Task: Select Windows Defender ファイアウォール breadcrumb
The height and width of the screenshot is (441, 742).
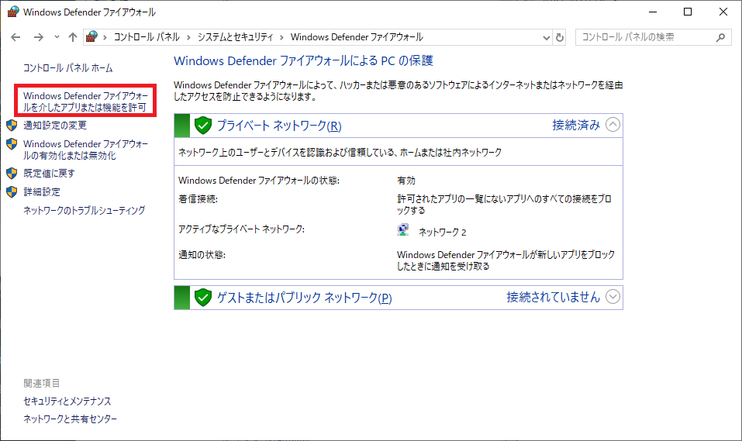Action: point(357,37)
